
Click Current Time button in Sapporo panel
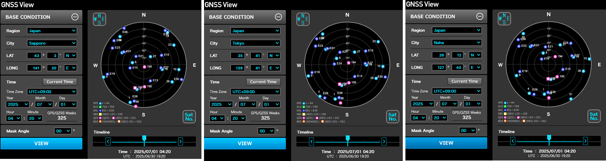(x=60, y=82)
